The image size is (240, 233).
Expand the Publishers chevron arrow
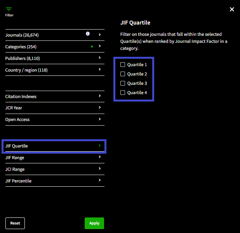point(100,58)
